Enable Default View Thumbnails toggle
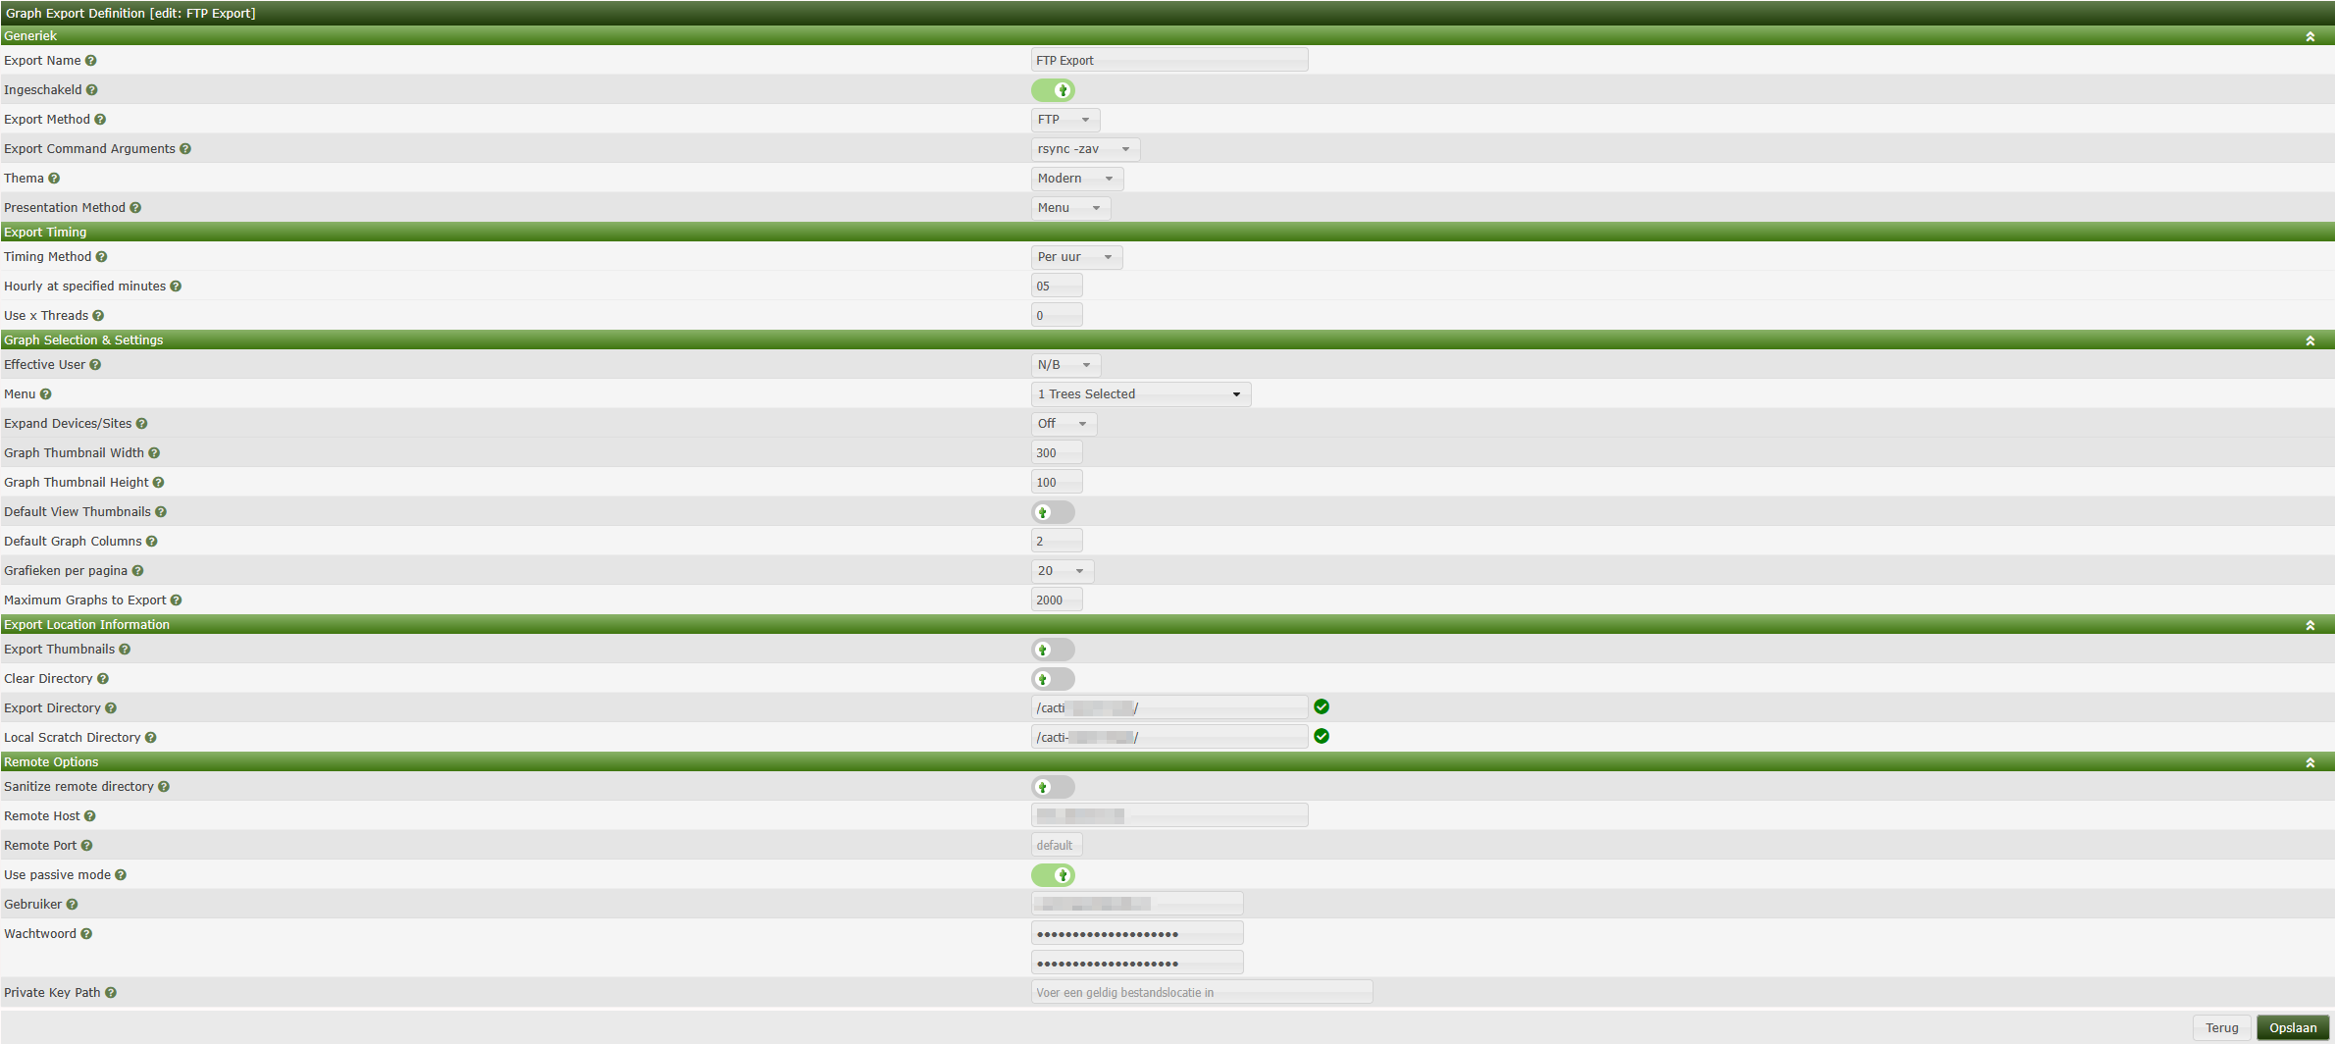Viewport: 2335px width, 1044px height. coord(1053,512)
